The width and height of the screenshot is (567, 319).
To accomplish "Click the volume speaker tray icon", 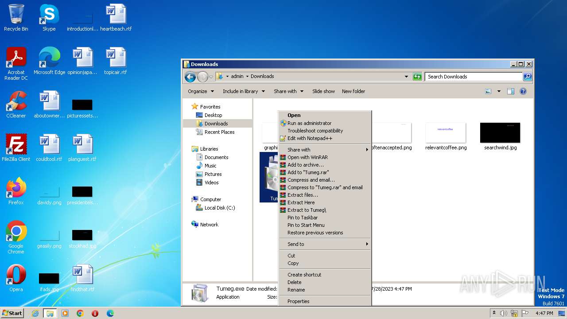I will point(504,313).
